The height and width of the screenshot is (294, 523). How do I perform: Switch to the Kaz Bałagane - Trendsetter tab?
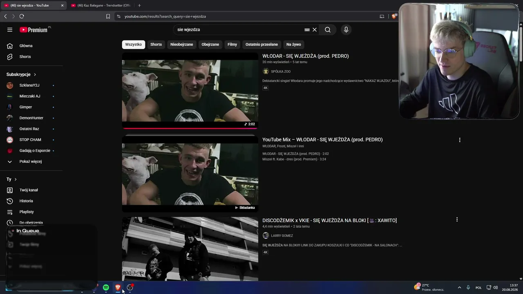click(x=102, y=5)
